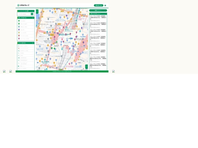Click the green circle pin on map center
Image resolution: width=198 pixels, height=148 pixels.
(57, 42)
